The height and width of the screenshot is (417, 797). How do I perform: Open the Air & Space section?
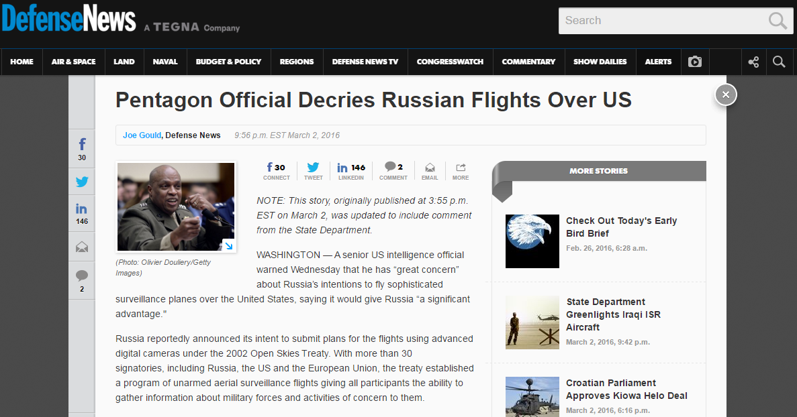(74, 62)
